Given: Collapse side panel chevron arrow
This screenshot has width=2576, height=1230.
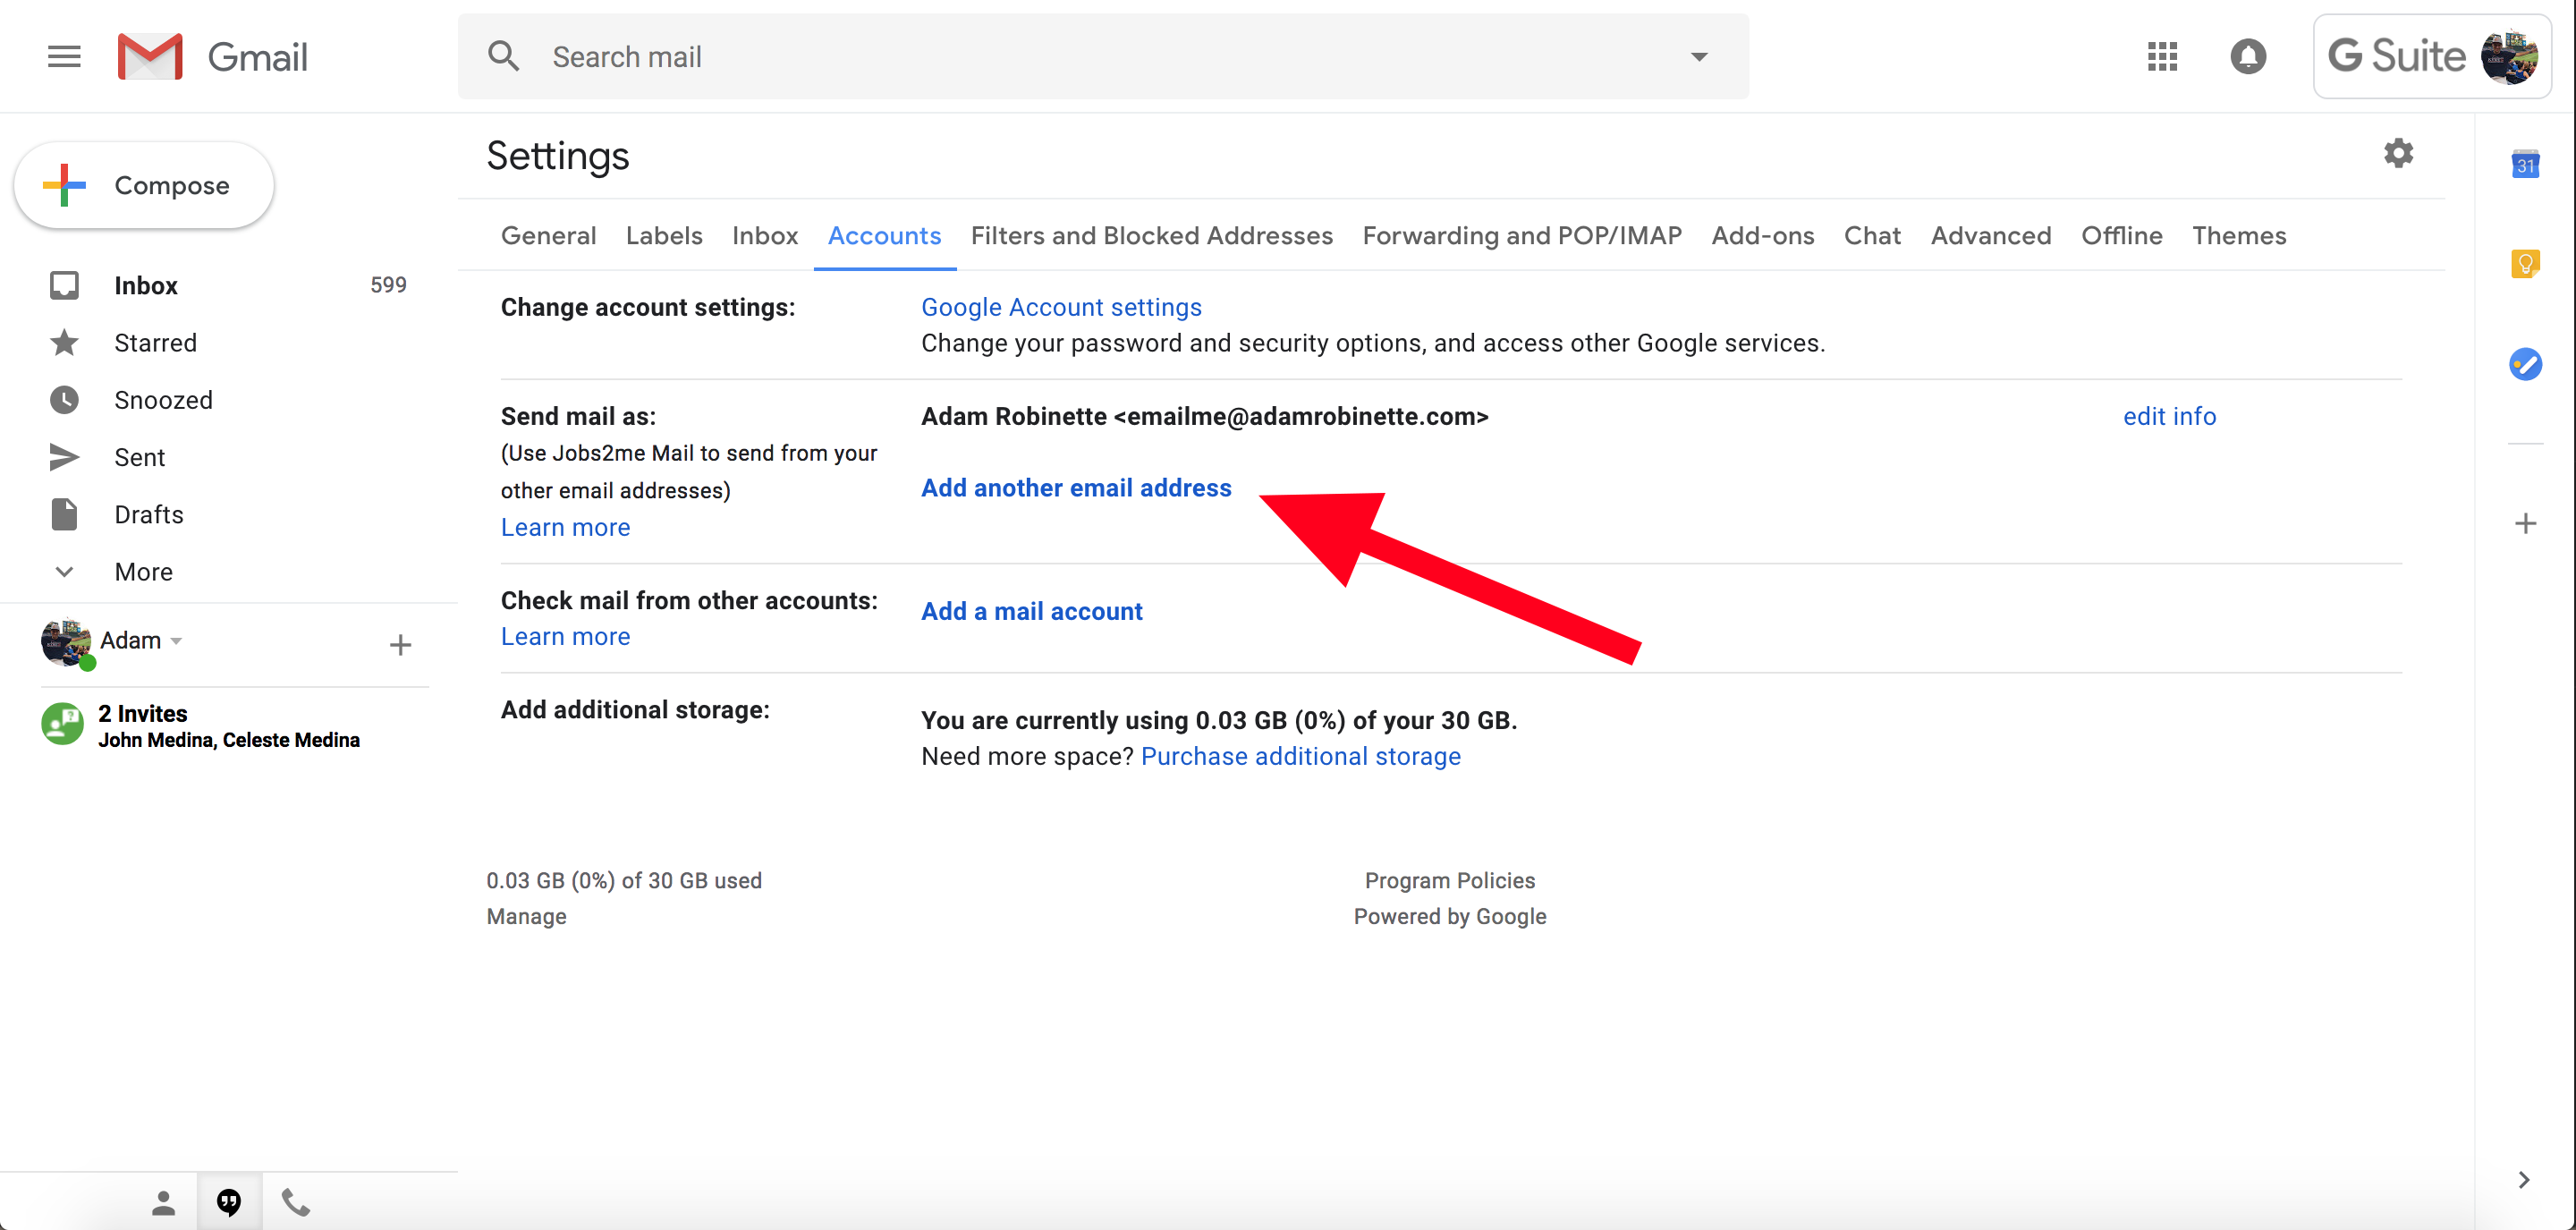Looking at the screenshot, I should 2523,1179.
